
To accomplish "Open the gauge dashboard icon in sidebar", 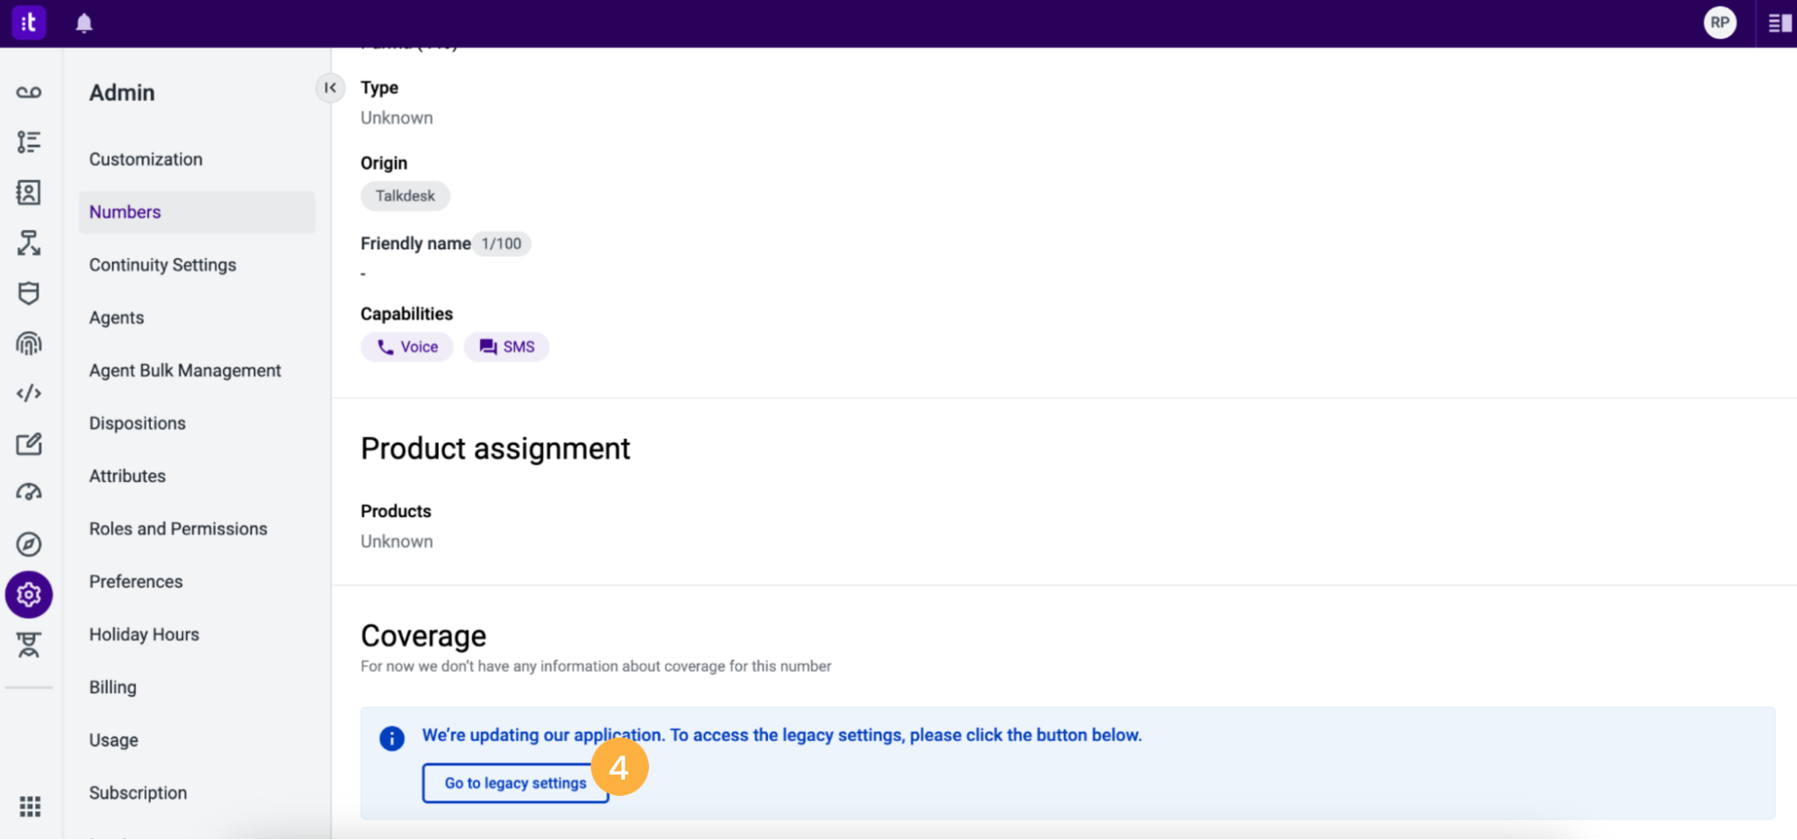I will (x=29, y=493).
